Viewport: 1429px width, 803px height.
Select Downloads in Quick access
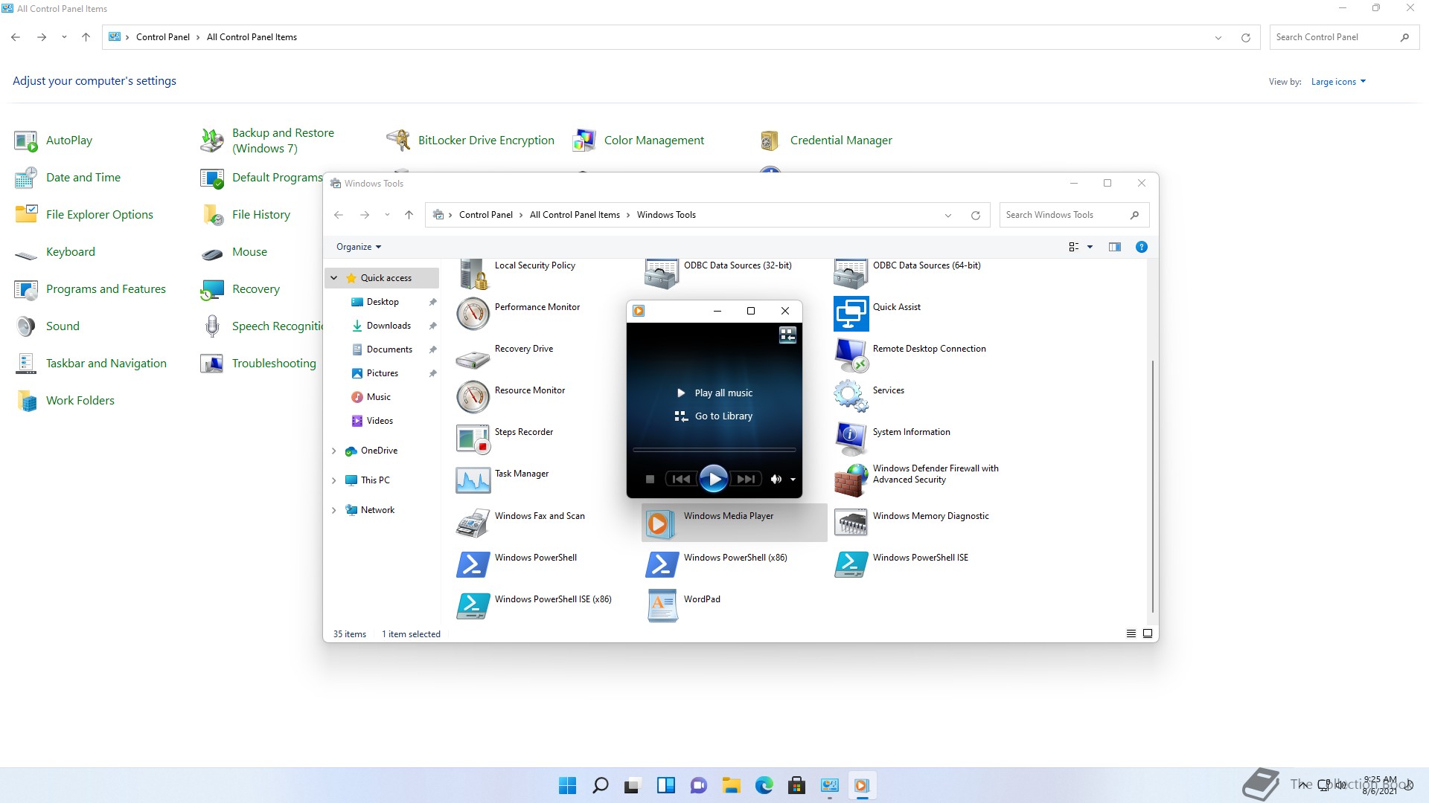(389, 326)
